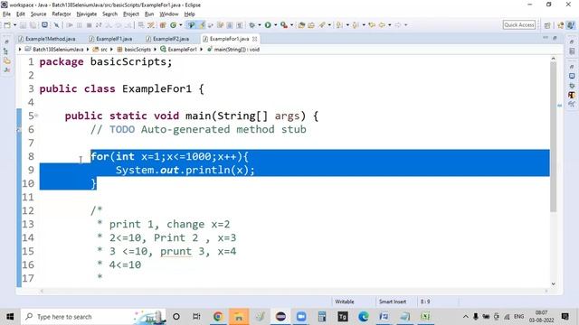The width and height of the screenshot is (579, 325).
Task: Switch to ExampleIF1.java tab
Action: (110, 39)
